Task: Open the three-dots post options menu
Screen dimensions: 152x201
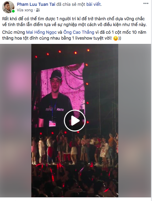Action: 146,4
